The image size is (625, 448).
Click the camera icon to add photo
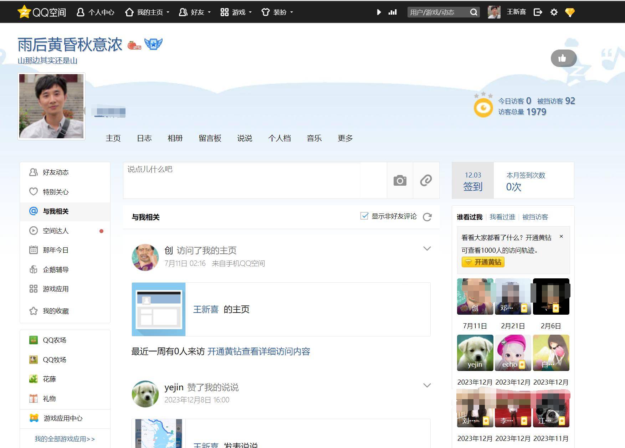(x=400, y=181)
